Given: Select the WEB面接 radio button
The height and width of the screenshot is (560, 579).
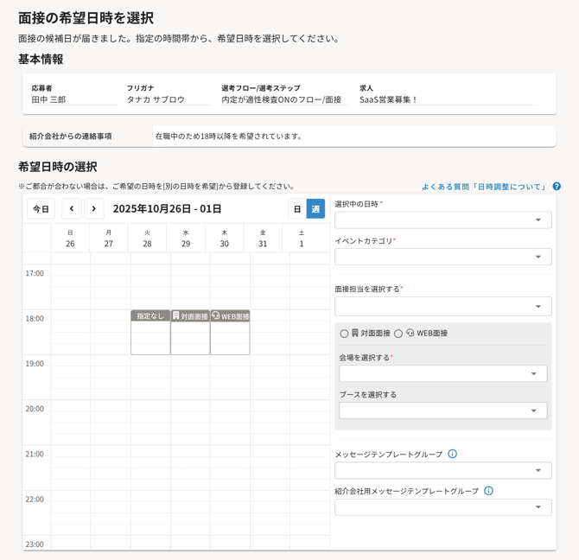Looking at the screenshot, I should pyautogui.click(x=398, y=334).
